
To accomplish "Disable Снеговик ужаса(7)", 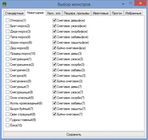I will coord(54,92).
